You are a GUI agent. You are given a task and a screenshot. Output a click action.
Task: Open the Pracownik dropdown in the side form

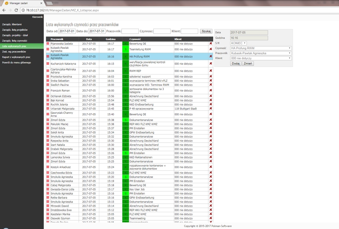tap(261, 53)
